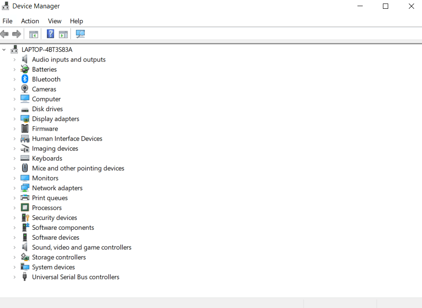Click the System devices folder icon
This screenshot has height=308, width=422.
coord(25,267)
